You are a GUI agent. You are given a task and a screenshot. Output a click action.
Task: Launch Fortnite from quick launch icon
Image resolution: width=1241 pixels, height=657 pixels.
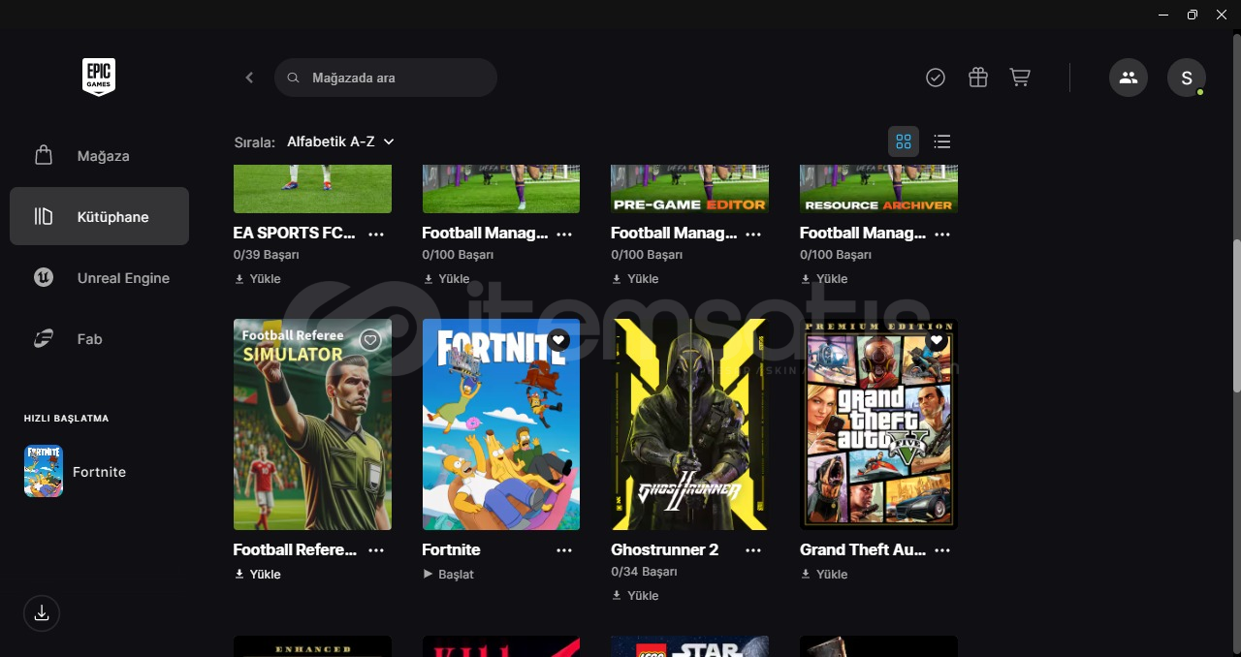coord(44,471)
